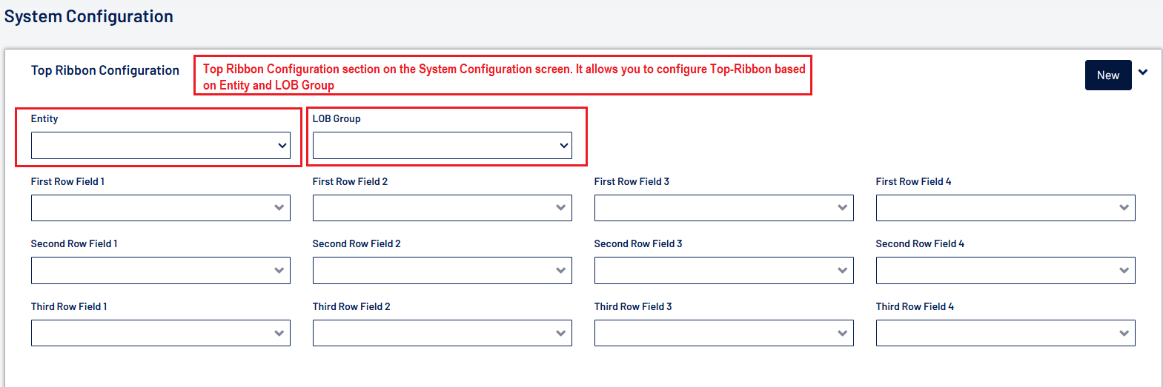Open Third Row Field 2 dropdown

click(442, 333)
